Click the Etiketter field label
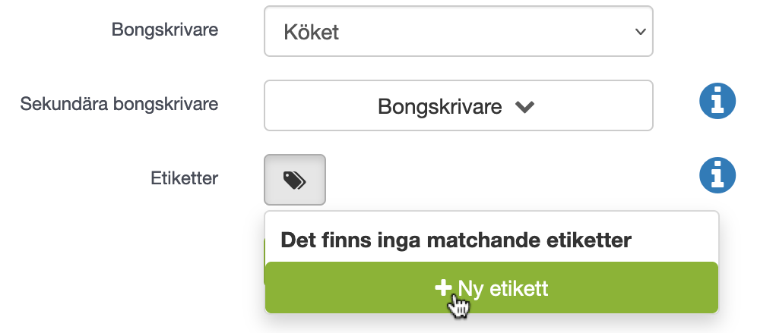This screenshot has width=757, height=333. (x=185, y=178)
